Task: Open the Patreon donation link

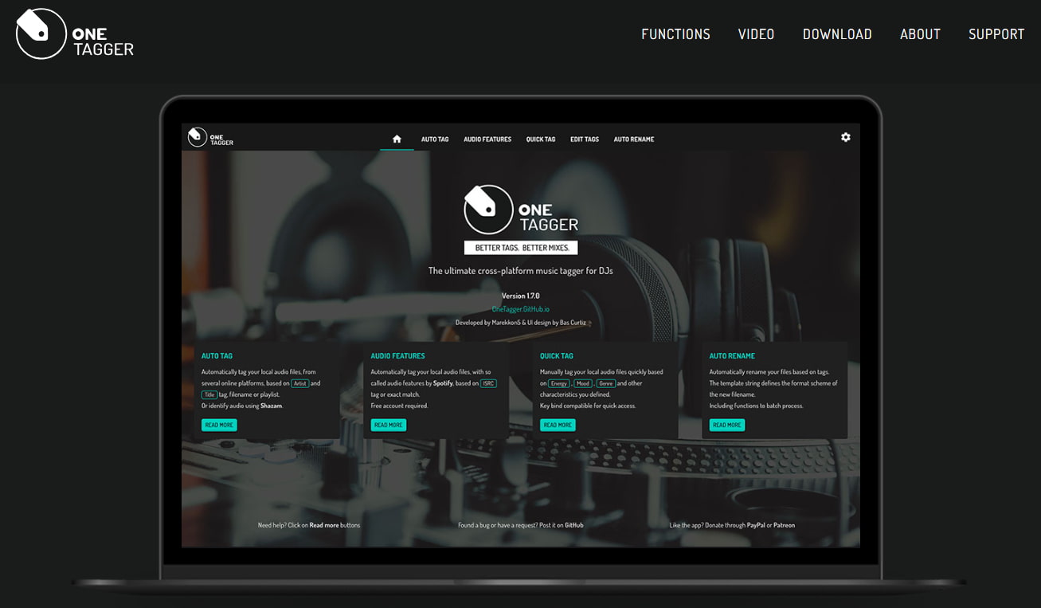Action: click(784, 525)
